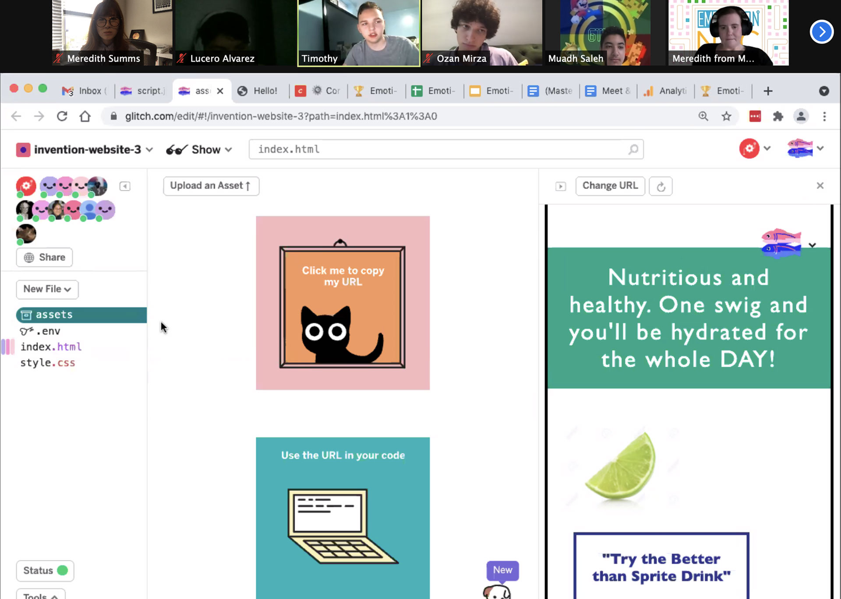Click the red collaborator avatar in sidebar
Image resolution: width=841 pixels, height=599 pixels.
click(26, 186)
